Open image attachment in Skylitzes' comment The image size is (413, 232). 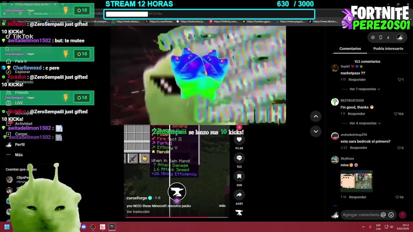pos(357,181)
